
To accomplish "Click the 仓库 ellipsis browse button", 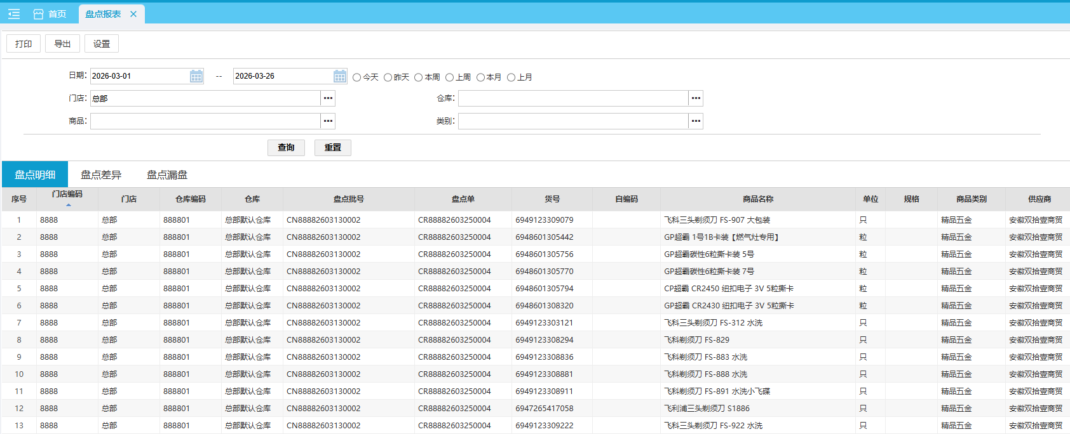I will coord(696,98).
